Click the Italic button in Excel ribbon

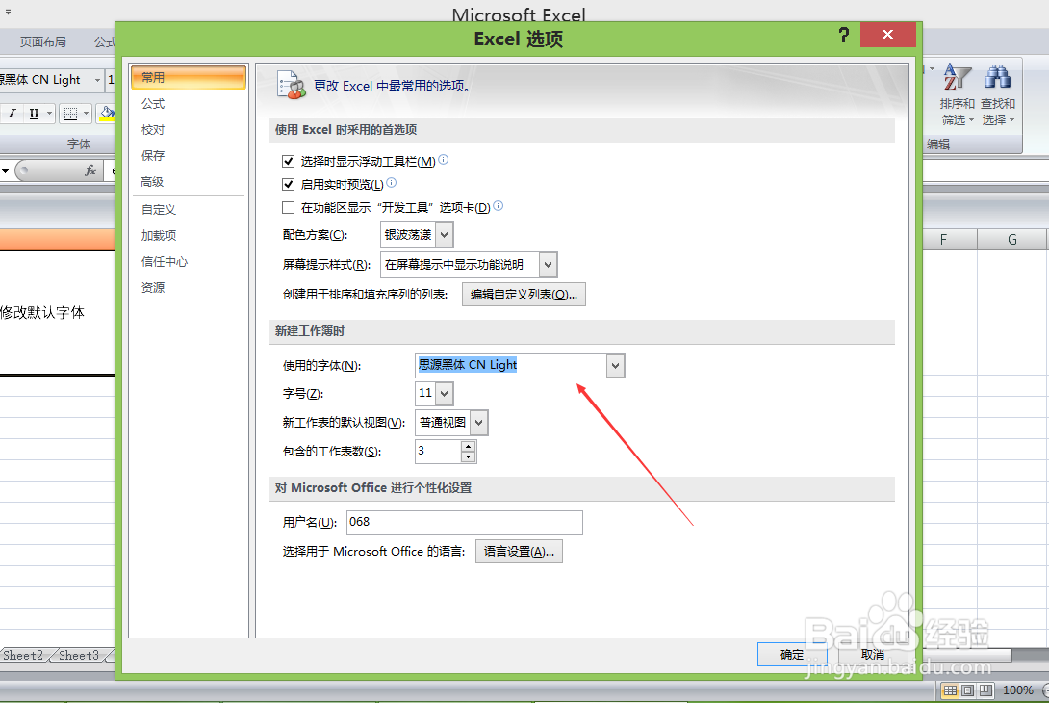pyautogui.click(x=13, y=114)
